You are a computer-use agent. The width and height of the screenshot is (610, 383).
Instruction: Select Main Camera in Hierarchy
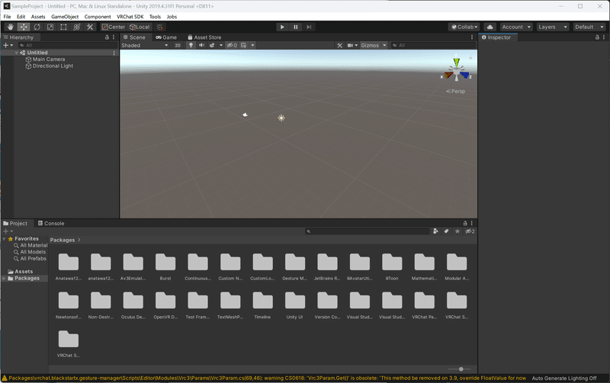45,59
